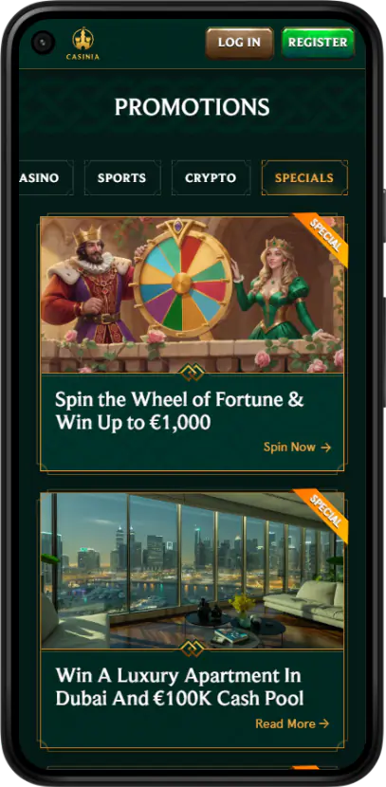This screenshot has height=787, width=386.
Task: Open the Wheel of Fortune banner image
Action: click(x=193, y=295)
